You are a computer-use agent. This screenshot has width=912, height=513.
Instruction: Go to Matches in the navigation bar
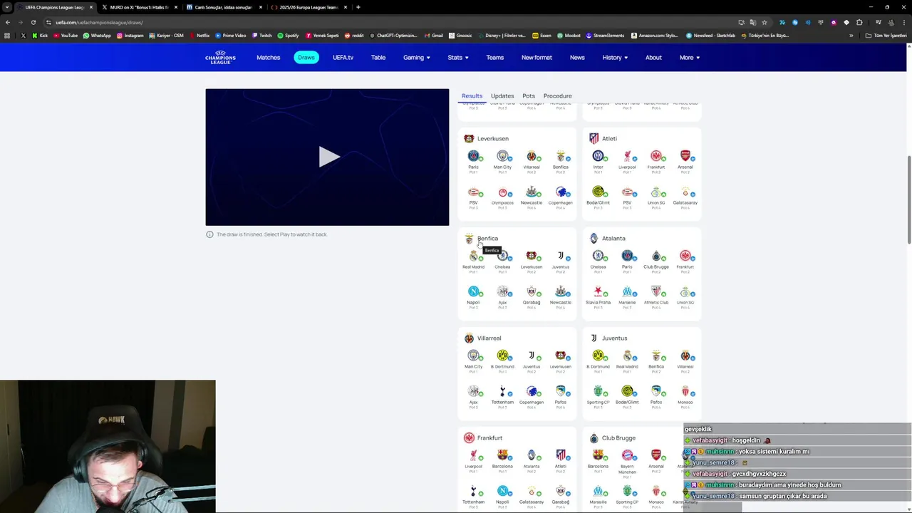tap(269, 57)
